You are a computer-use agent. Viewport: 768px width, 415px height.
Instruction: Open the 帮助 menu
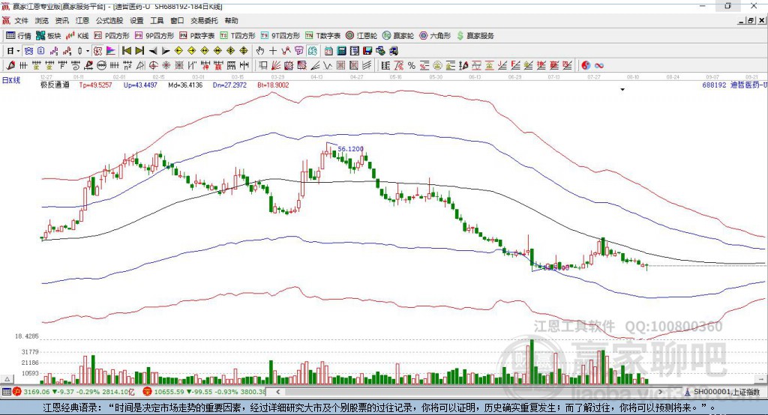coord(231,20)
